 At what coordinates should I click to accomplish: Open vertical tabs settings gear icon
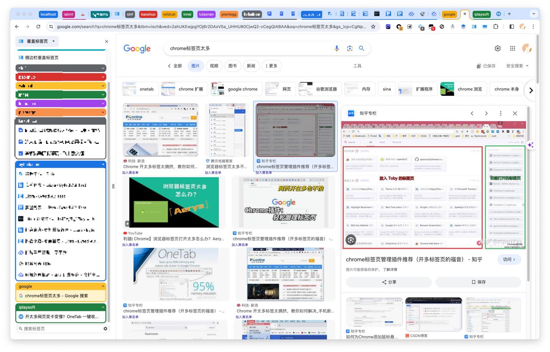[x=105, y=329]
